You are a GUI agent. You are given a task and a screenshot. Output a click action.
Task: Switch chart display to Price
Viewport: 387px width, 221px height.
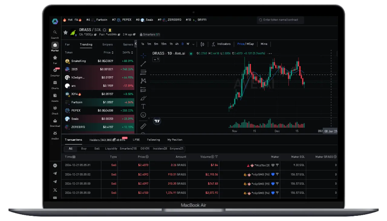[241, 44]
